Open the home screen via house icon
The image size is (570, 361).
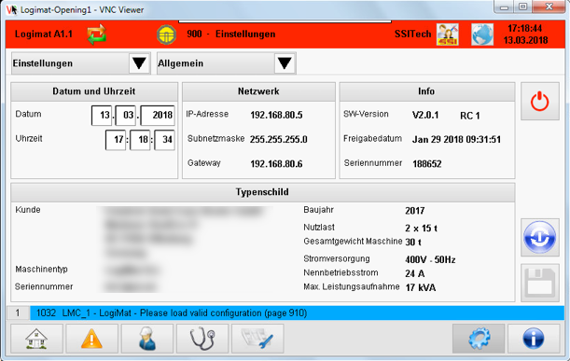36,339
